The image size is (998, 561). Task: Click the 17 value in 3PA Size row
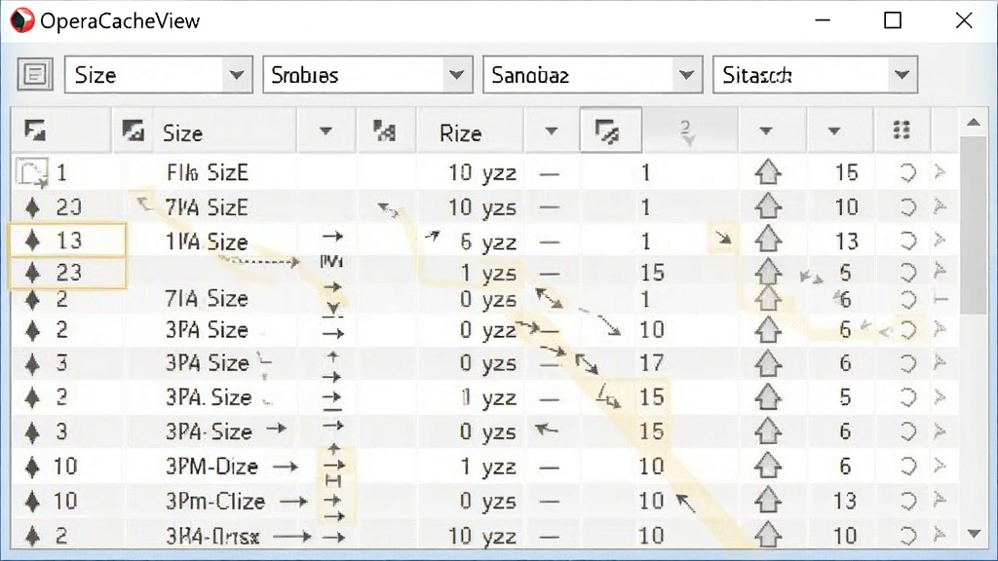[x=652, y=363]
